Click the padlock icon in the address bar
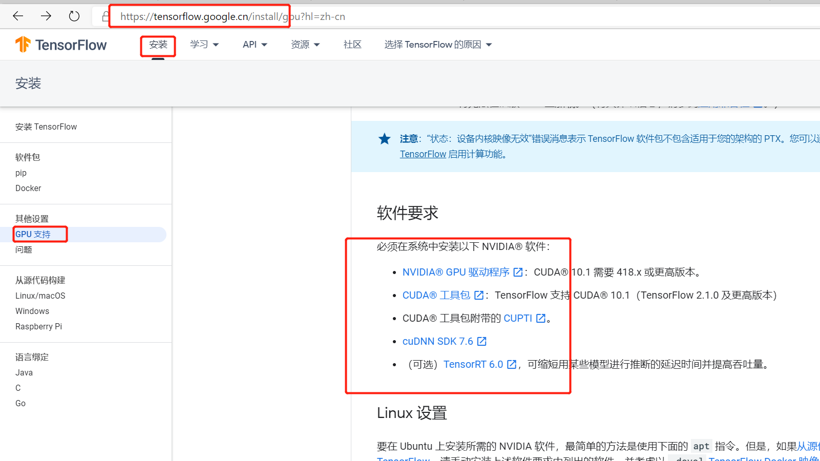This screenshot has width=820, height=461. point(105,16)
